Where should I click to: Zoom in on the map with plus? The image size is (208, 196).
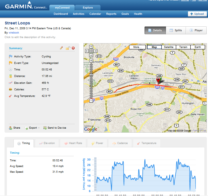coord(91,61)
